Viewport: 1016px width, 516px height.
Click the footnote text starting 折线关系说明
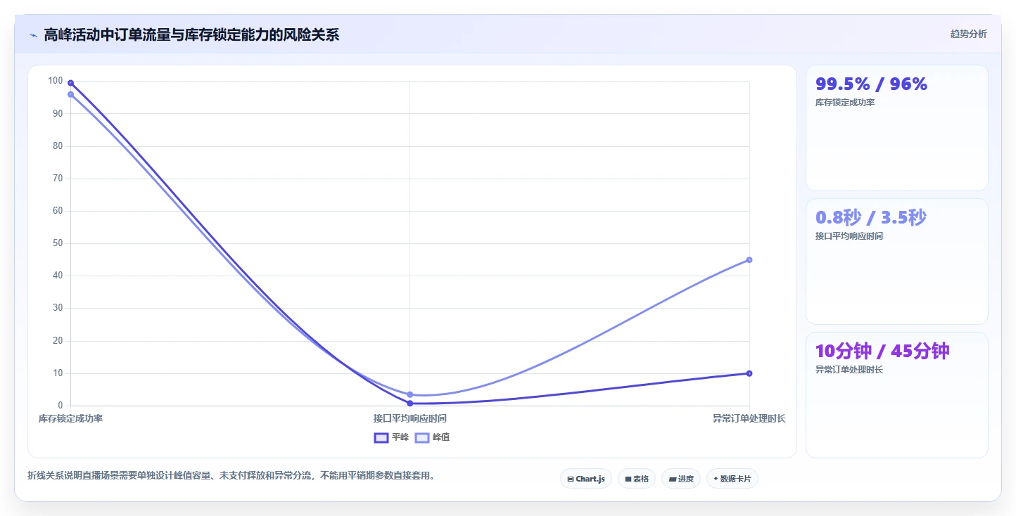pyautogui.click(x=233, y=476)
